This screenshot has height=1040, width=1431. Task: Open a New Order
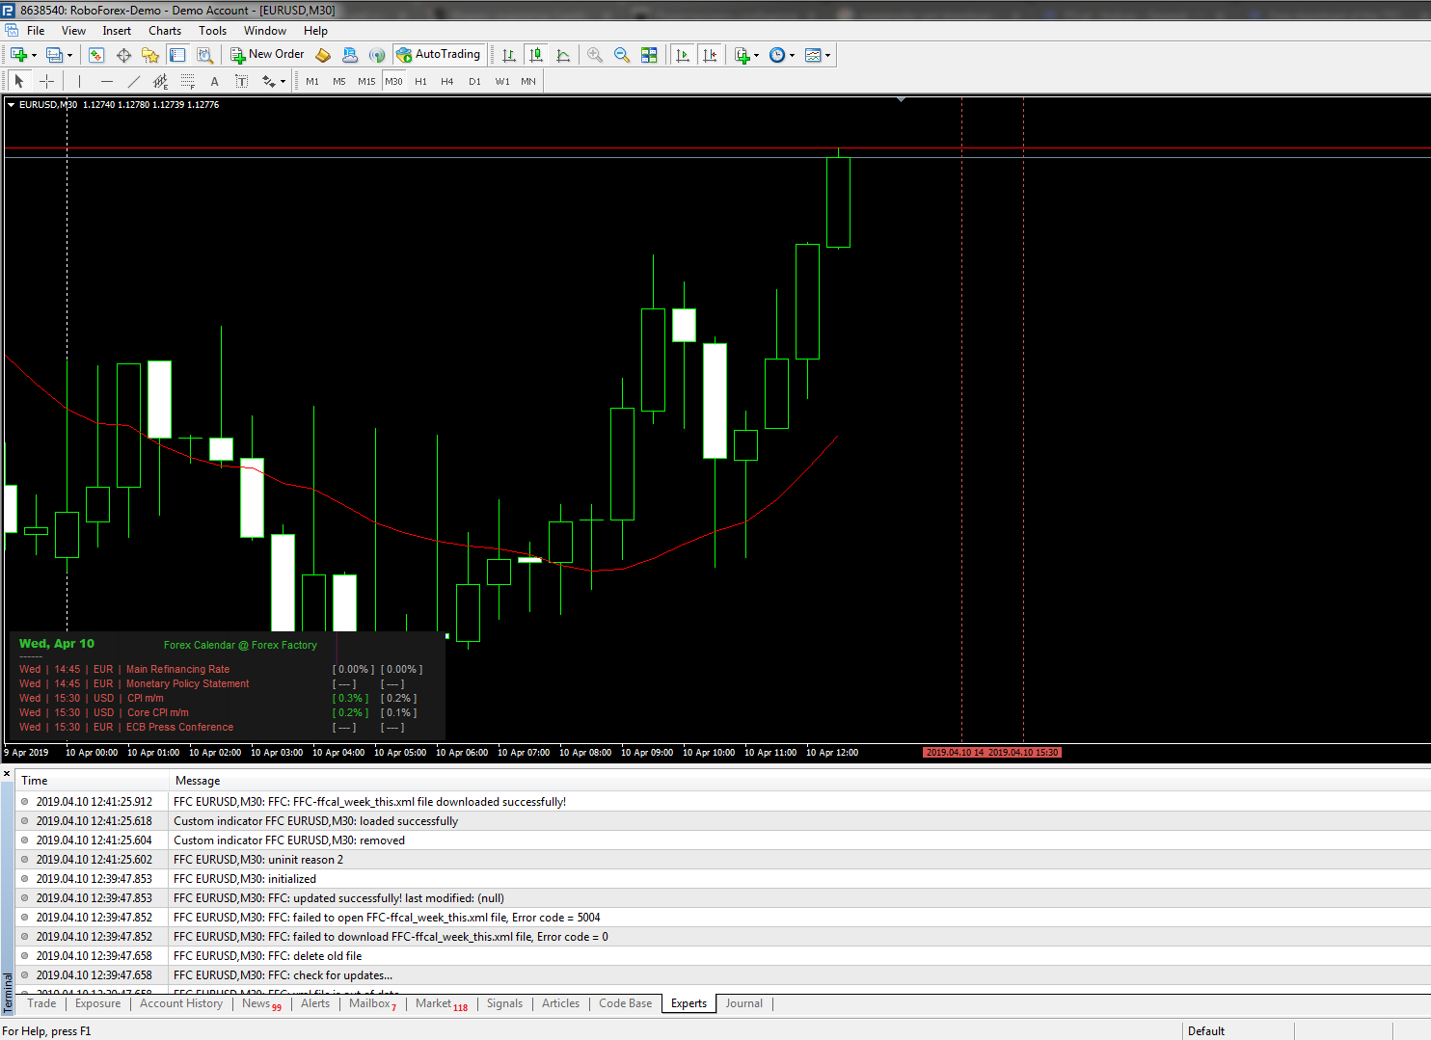(x=267, y=55)
